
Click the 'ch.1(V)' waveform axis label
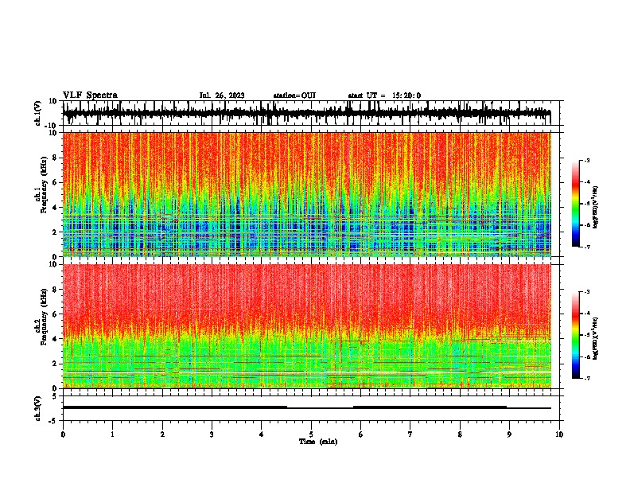click(x=37, y=113)
